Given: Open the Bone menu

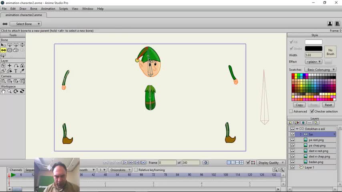Looking at the screenshot, I should point(34,9).
